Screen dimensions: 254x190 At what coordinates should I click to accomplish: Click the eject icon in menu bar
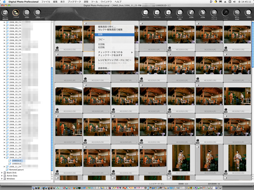(225, 2)
